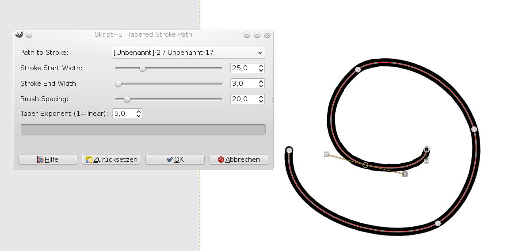
Task: Increase Taper Exponent with up arrow
Action: [139, 111]
